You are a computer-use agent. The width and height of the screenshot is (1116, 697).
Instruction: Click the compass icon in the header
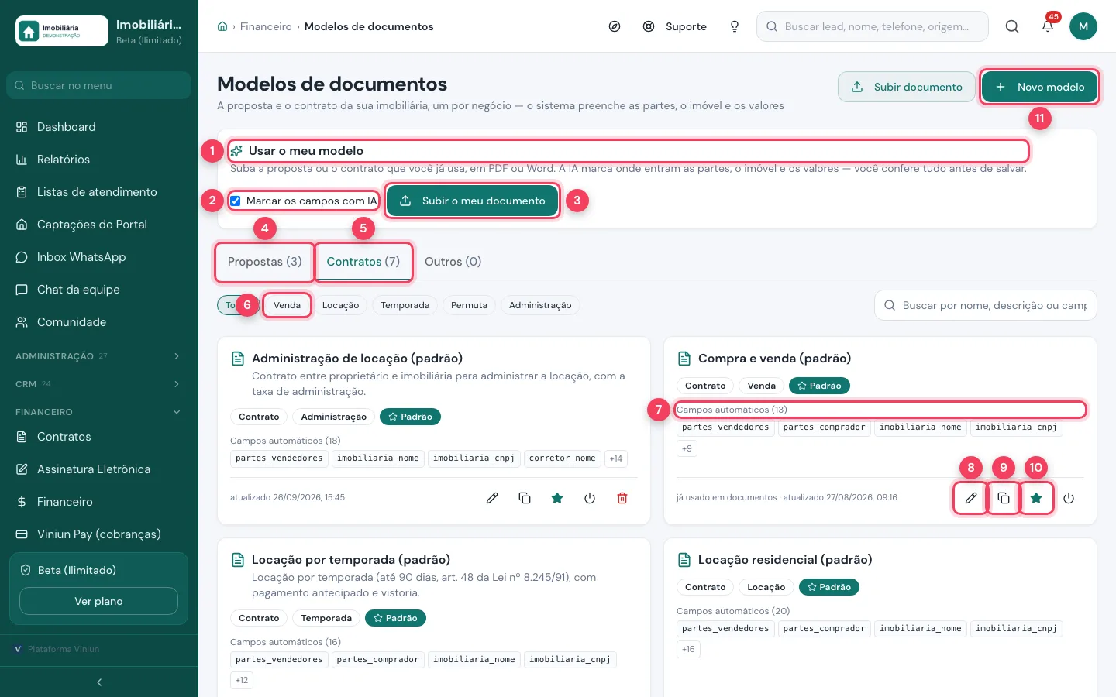(615, 26)
